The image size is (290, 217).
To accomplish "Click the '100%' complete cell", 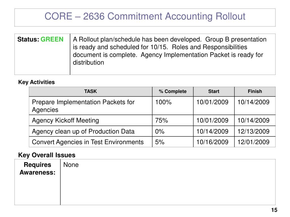I will (173, 106).
